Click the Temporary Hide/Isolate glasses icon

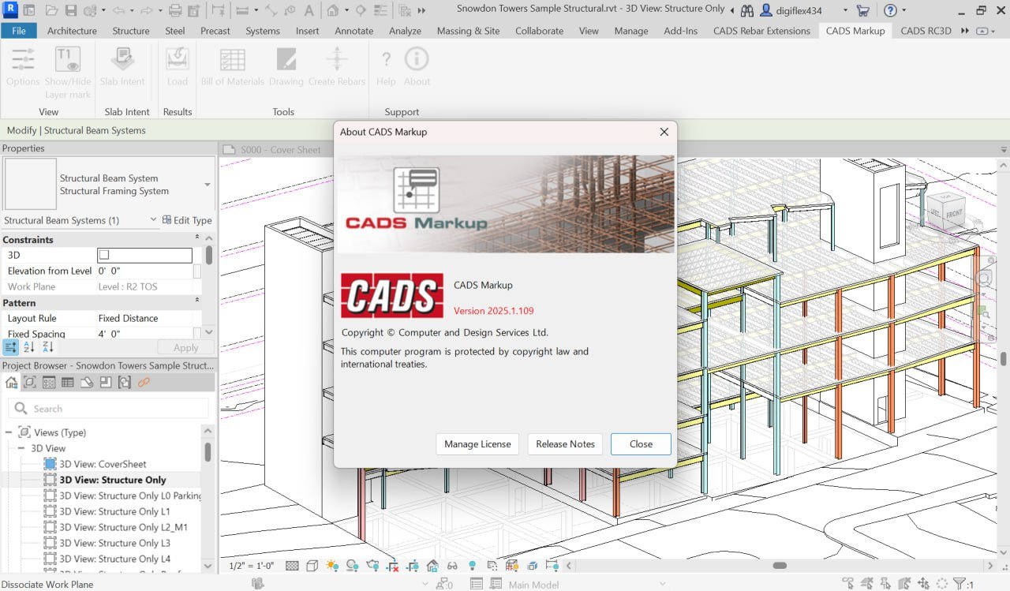[452, 566]
